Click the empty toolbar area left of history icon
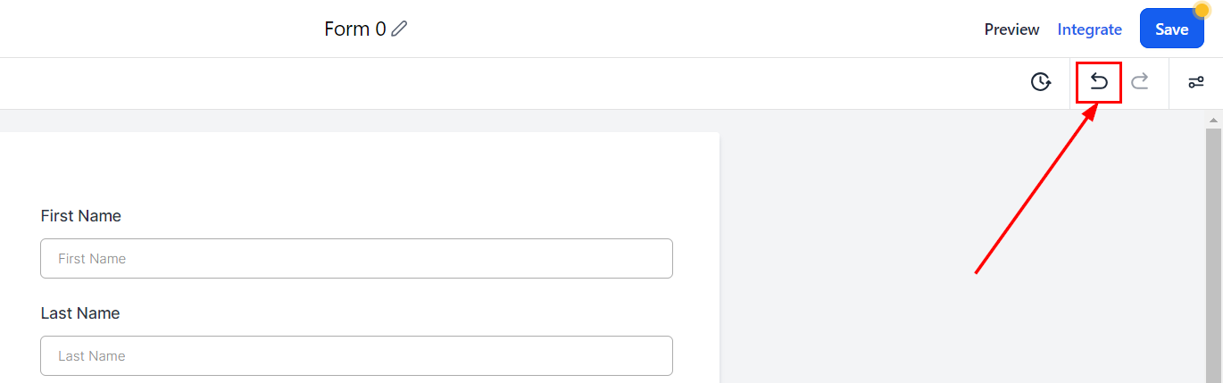1223x383 pixels. pos(536,83)
